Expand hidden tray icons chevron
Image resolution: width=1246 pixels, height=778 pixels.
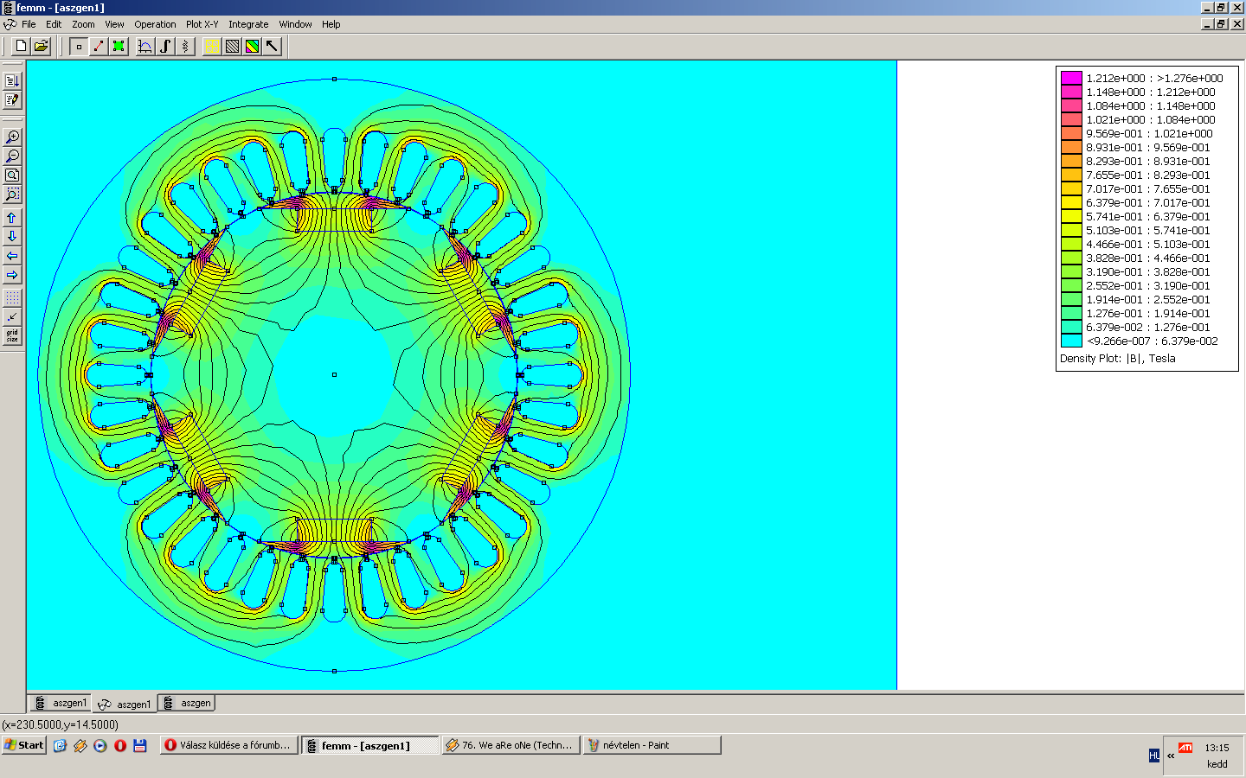coord(1171,756)
